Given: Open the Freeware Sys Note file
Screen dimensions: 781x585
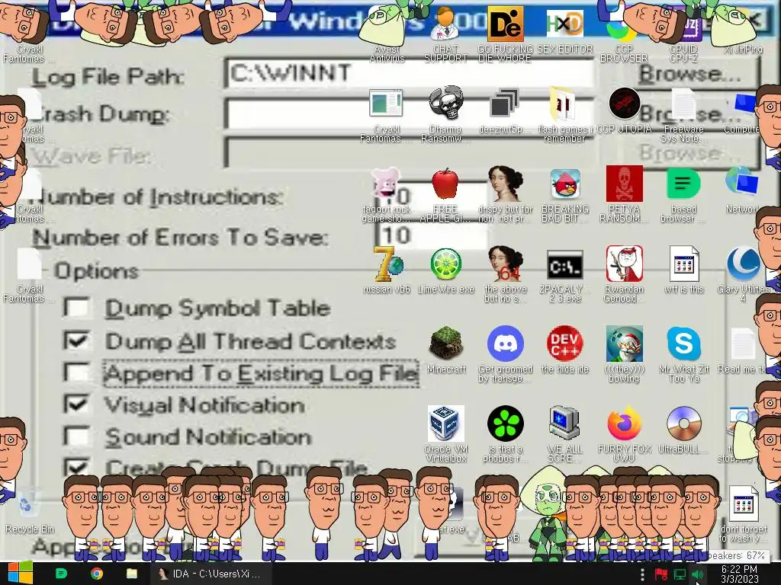Looking at the screenshot, I should tap(683, 104).
